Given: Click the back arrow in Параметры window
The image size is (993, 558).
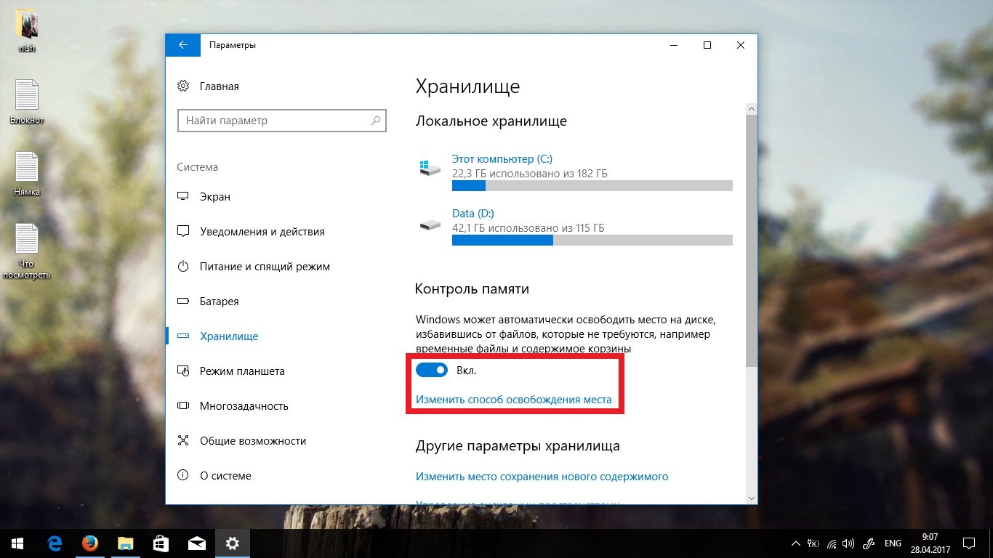Looking at the screenshot, I should tap(182, 45).
